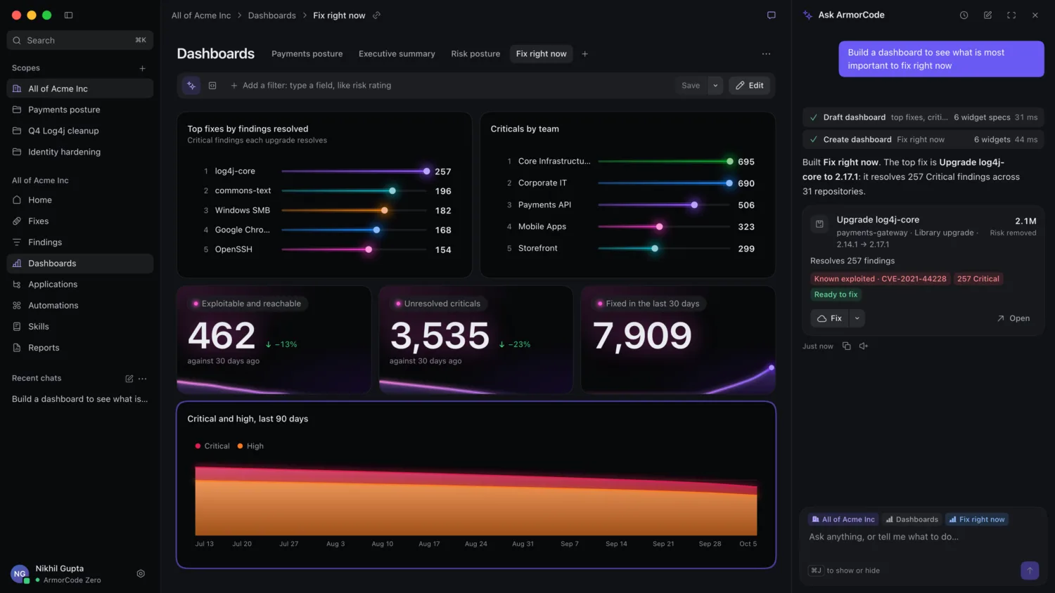Open Automations in the sidebar
This screenshot has height=593, width=1055.
point(80,306)
